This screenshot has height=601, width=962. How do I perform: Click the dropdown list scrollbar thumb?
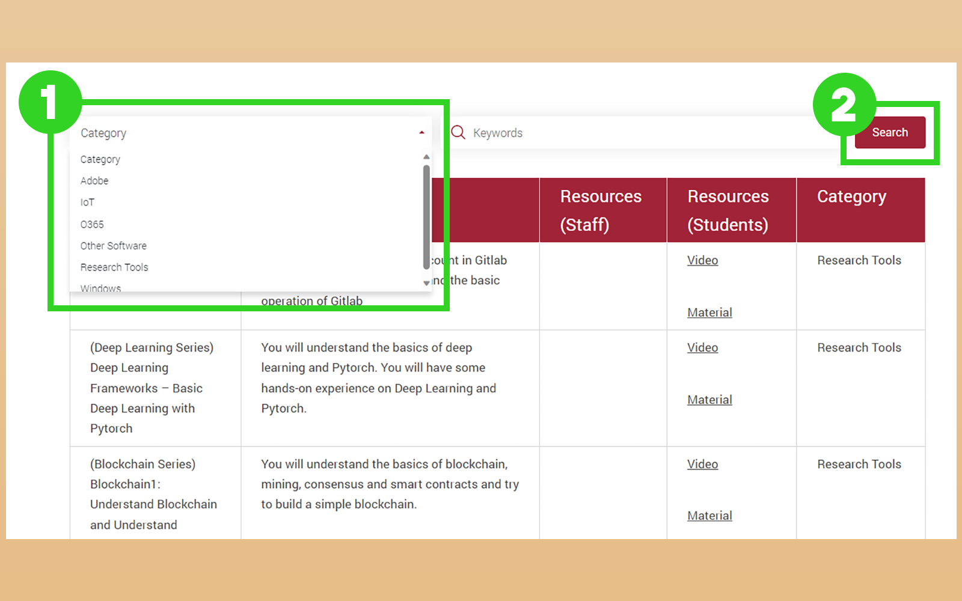(426, 216)
